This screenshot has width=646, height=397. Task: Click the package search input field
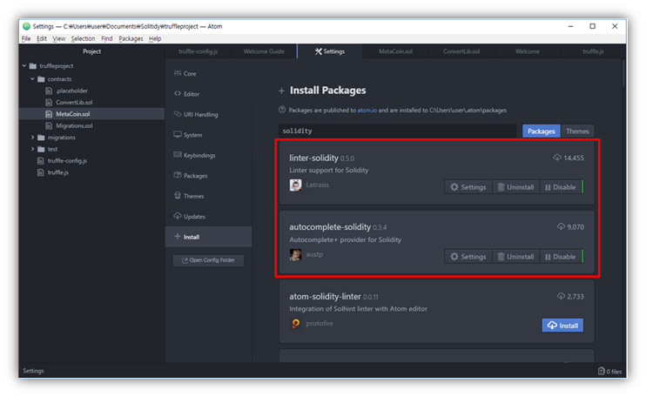(398, 131)
